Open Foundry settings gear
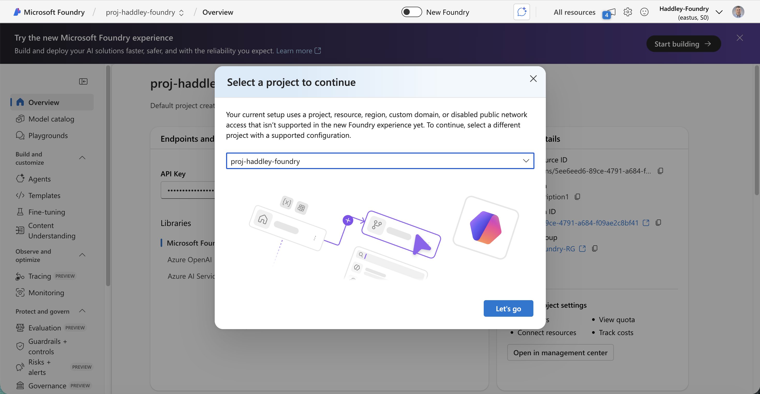 pos(628,12)
